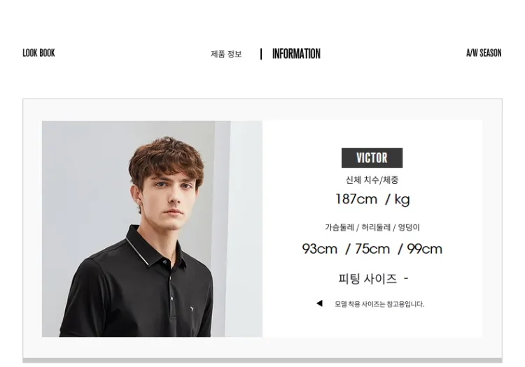
Task: Click the vertical divider bar beside INFORMATION
Action: click(x=261, y=54)
